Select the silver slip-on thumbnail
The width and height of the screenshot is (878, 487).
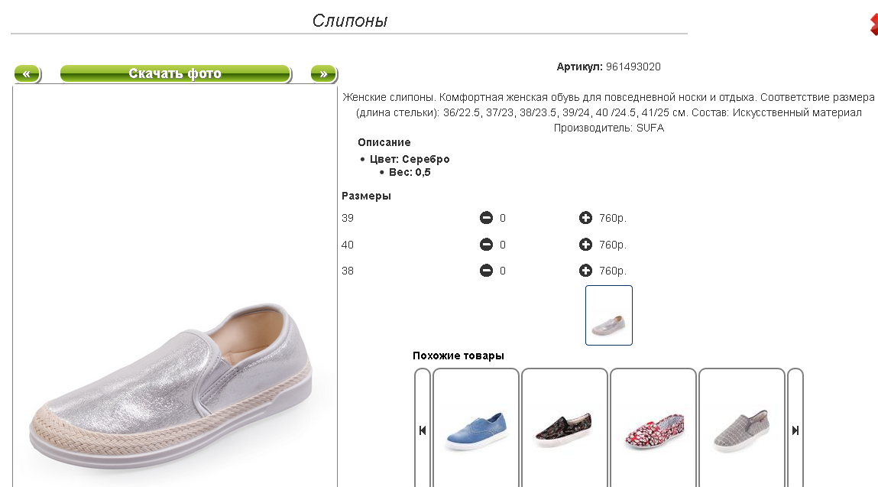608,315
